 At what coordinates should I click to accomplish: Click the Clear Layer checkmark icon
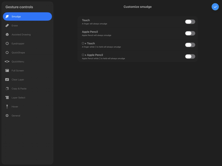(x=7, y=80)
